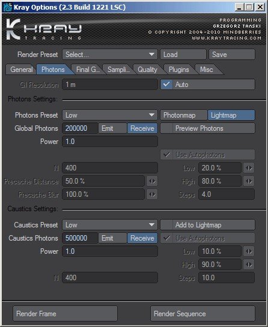Screen dimensions: 268x327
Task: Click the Precache Distance slider arrows
Action: [x=152, y=181]
